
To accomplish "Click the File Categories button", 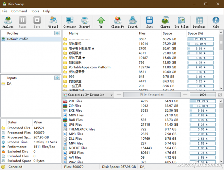I will (152, 94).
